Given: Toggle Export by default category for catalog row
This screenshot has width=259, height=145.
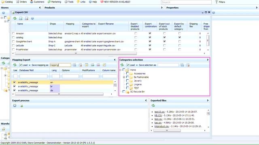Looking at the screenshot, I should click(180, 37).
